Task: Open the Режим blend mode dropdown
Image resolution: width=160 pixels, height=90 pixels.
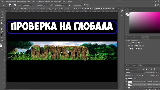Action: click(x=28, y=5)
